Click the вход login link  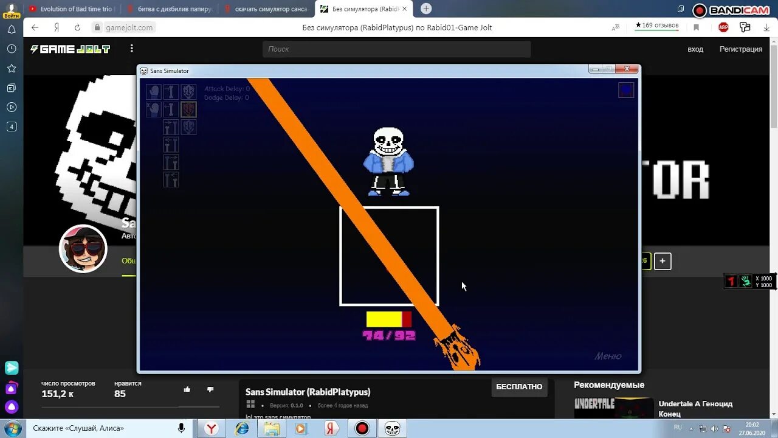coord(695,49)
